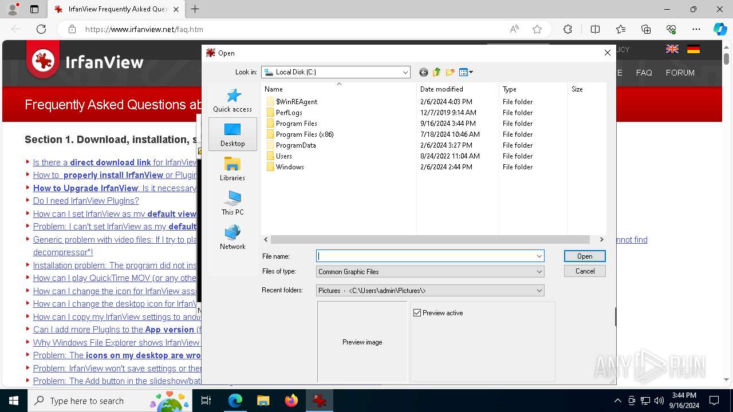Open 'Is there a direct download link' FAQ link

tap(115, 163)
